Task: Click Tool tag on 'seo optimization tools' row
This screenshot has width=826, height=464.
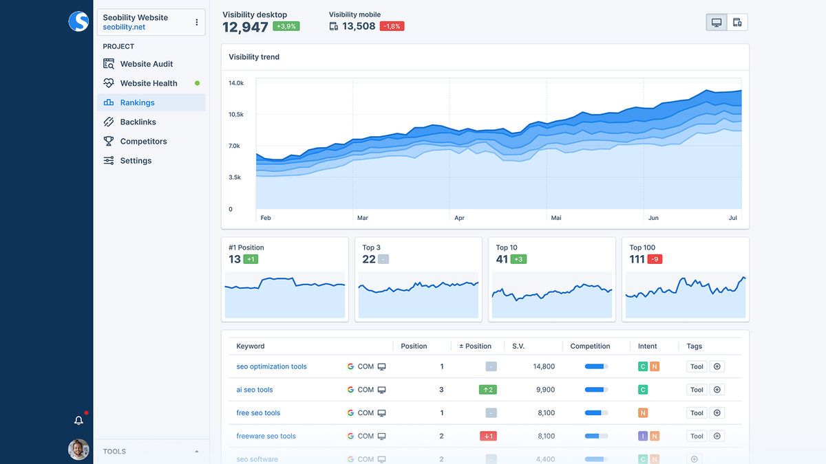Action: 697,366
